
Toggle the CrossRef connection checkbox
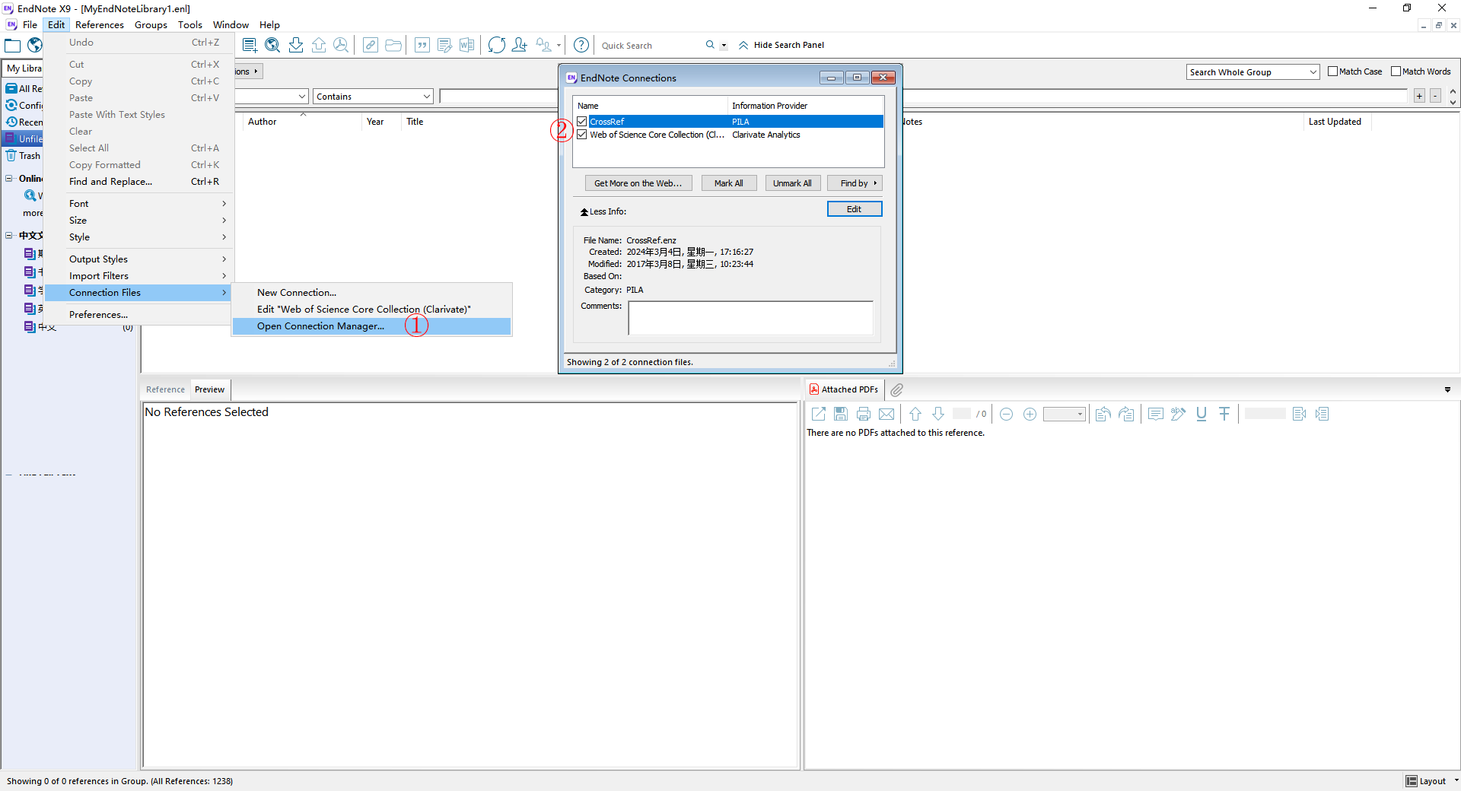[582, 122]
